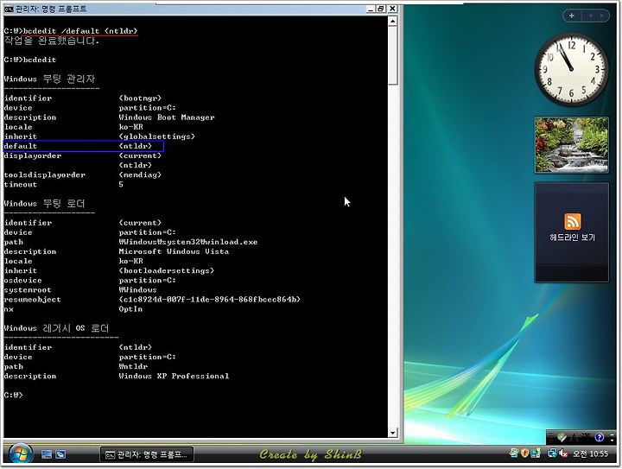The height and width of the screenshot is (469, 622).
Task: Close the command prompt window
Action: (392, 9)
